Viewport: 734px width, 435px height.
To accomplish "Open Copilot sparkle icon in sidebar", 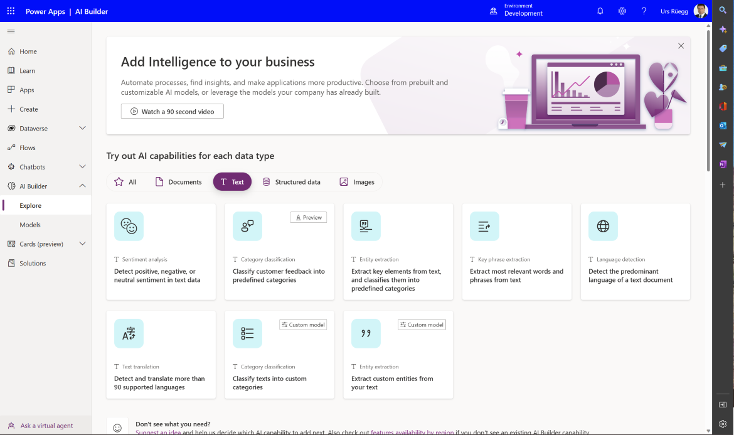I will point(723,30).
